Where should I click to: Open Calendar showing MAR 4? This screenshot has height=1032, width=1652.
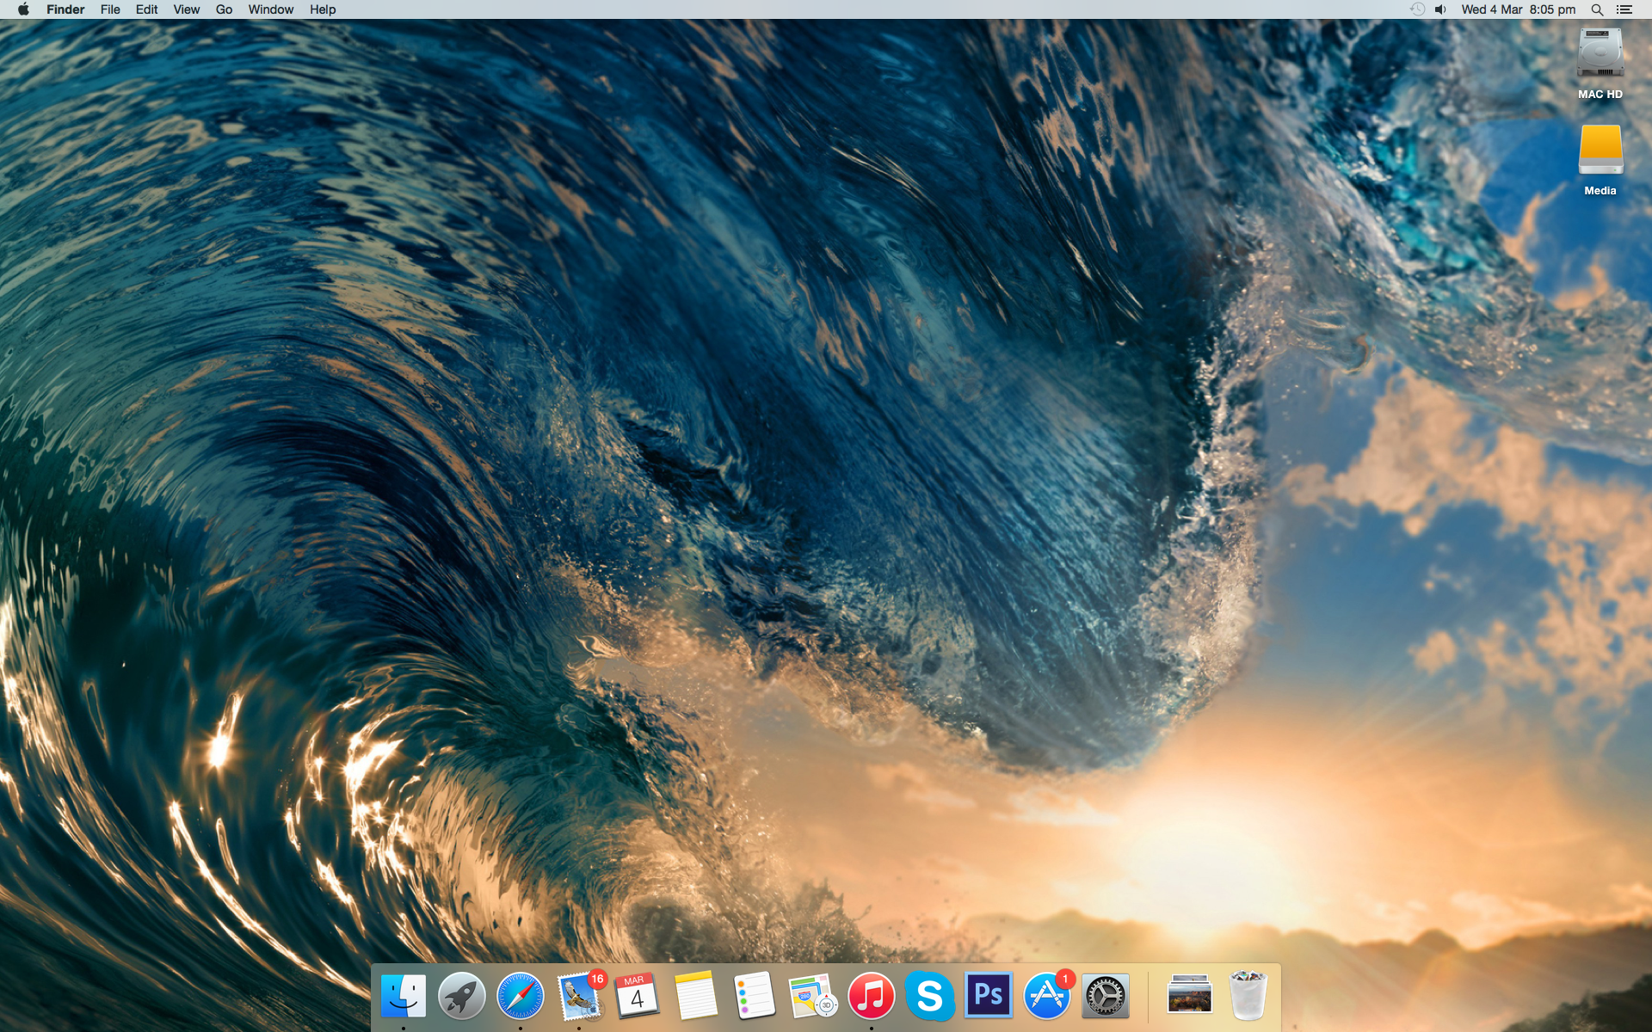click(x=638, y=996)
